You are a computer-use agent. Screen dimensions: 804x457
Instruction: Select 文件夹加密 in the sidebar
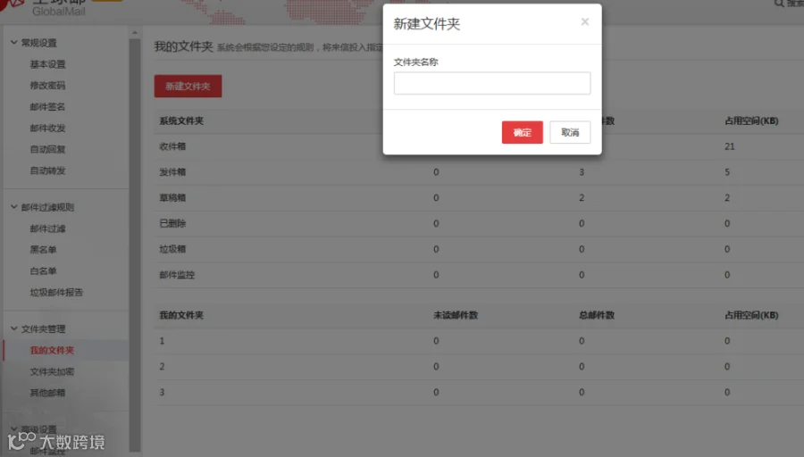(52, 371)
